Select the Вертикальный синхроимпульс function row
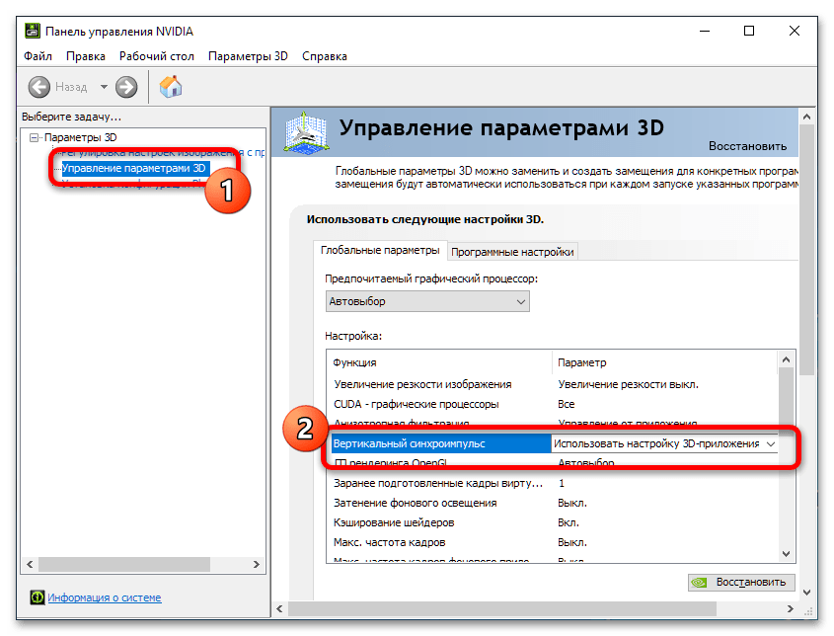 [441, 443]
